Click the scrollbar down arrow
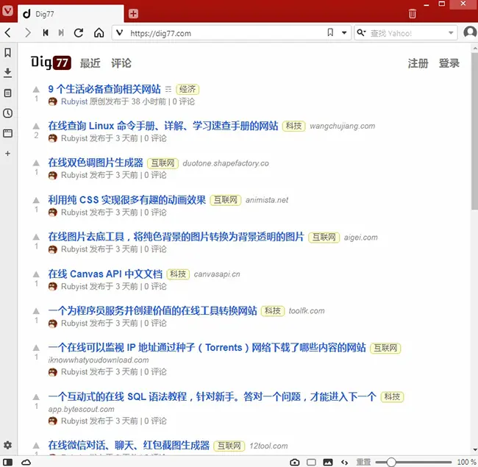The width and height of the screenshot is (478, 467). [x=474, y=449]
